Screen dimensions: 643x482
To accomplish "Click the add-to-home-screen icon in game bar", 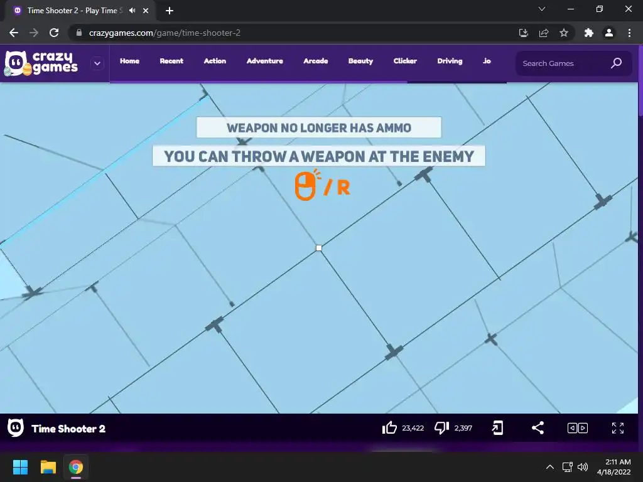I will [497, 428].
